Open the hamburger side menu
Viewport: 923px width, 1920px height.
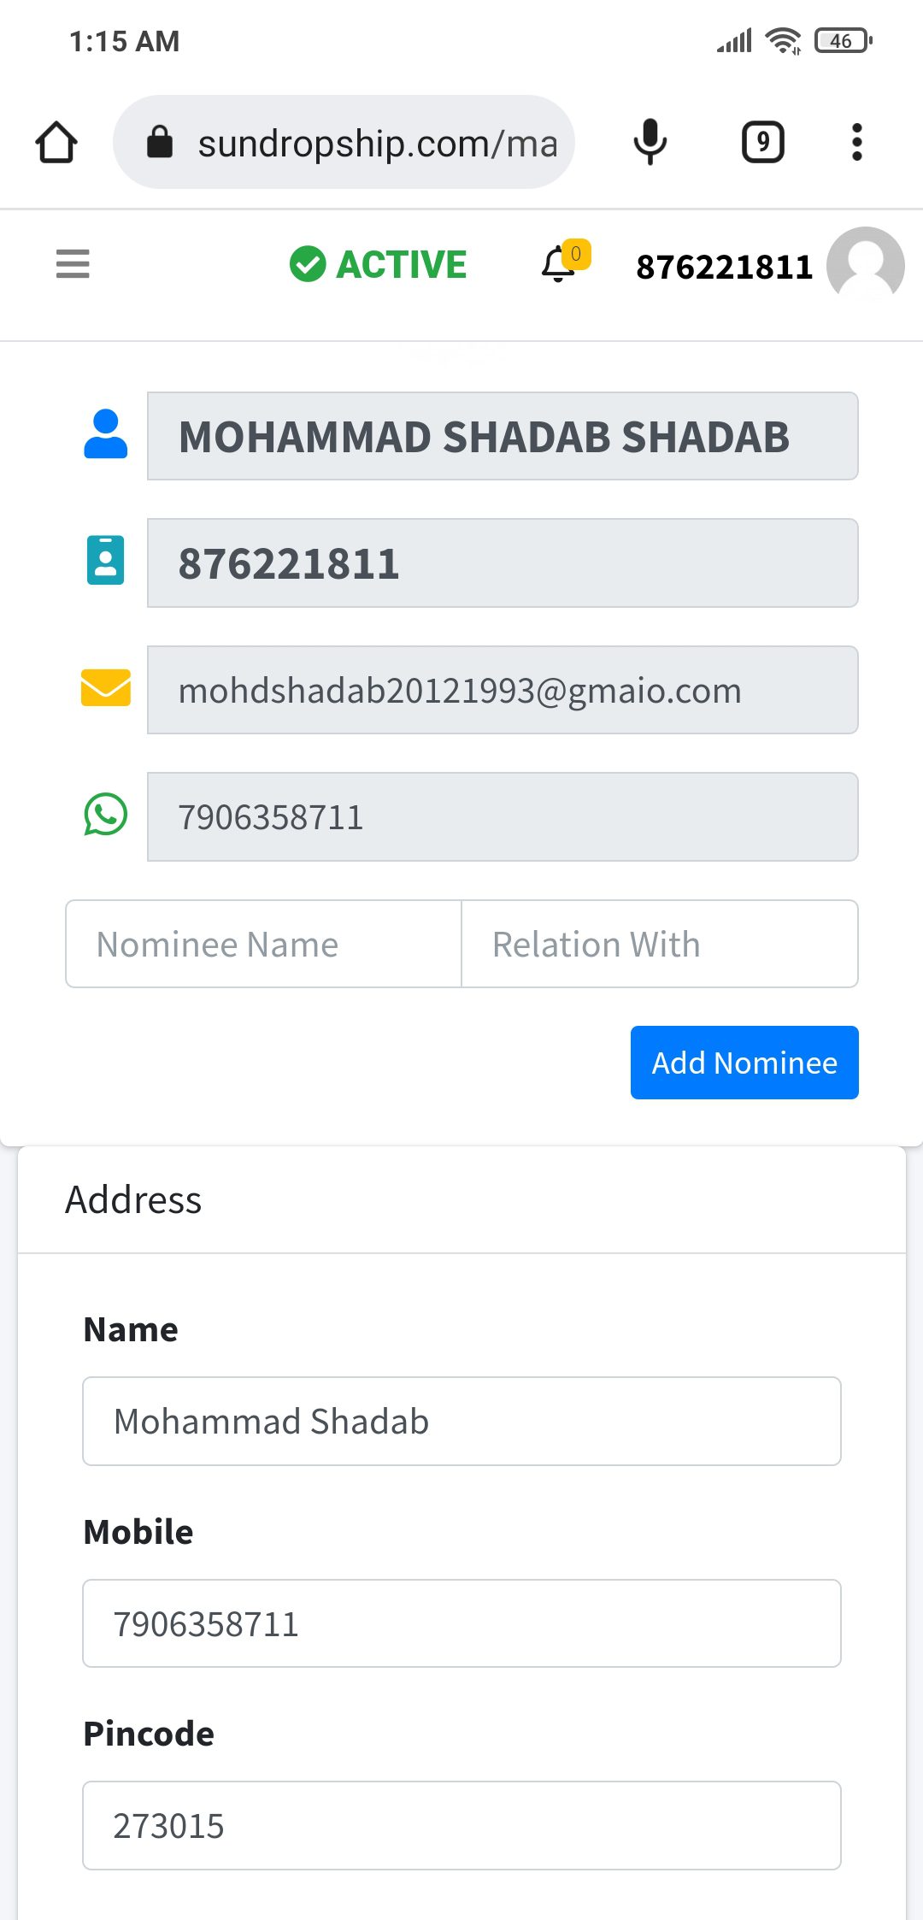pos(73,263)
